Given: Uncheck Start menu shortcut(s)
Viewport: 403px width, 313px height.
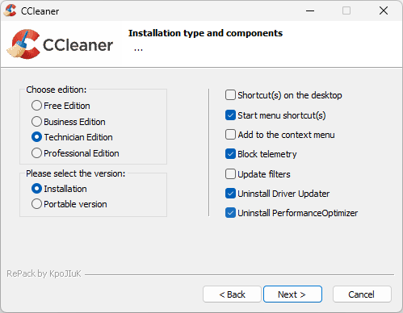Looking at the screenshot, I should click(230, 115).
